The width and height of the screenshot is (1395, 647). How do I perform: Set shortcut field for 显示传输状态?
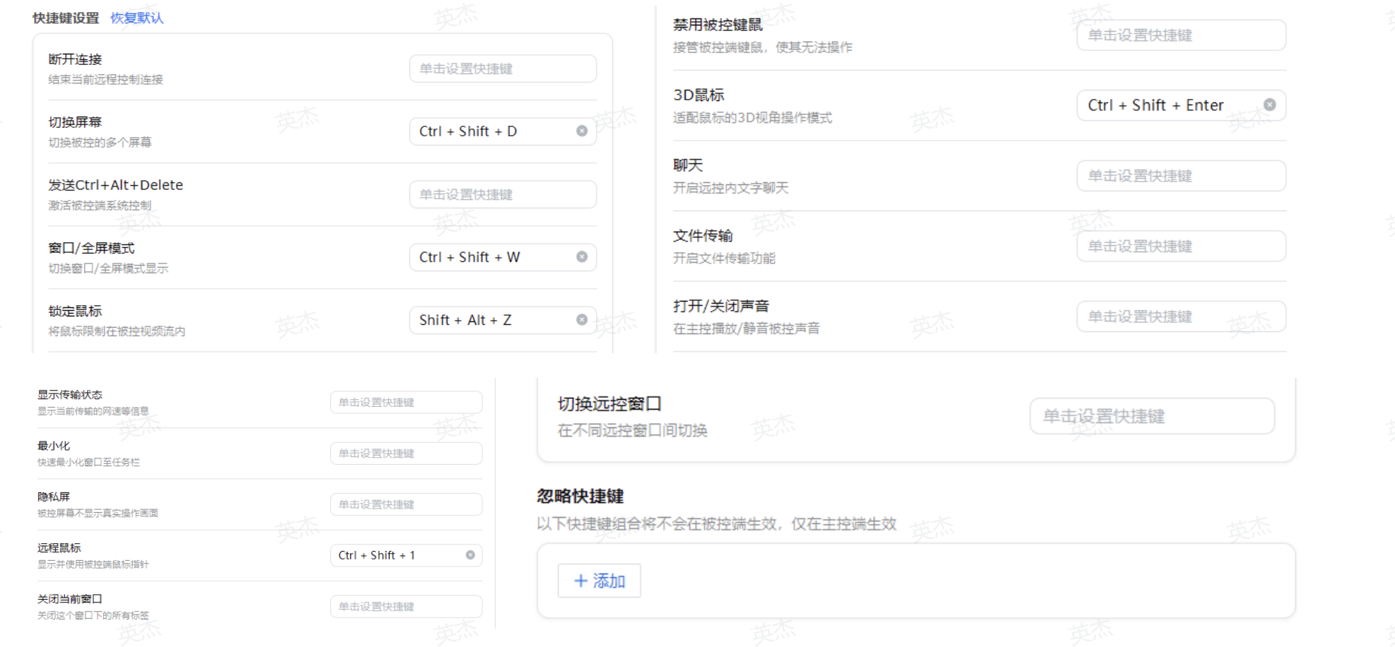point(406,403)
